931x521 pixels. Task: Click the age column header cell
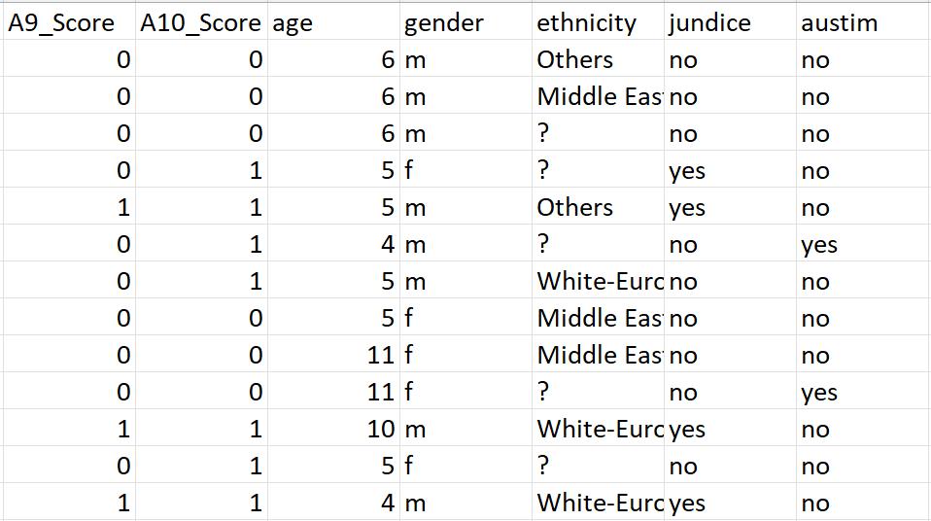(x=333, y=22)
